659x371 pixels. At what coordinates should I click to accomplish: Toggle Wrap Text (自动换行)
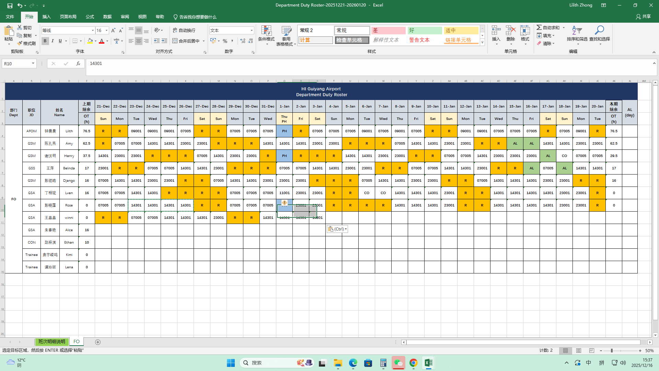pos(184,30)
